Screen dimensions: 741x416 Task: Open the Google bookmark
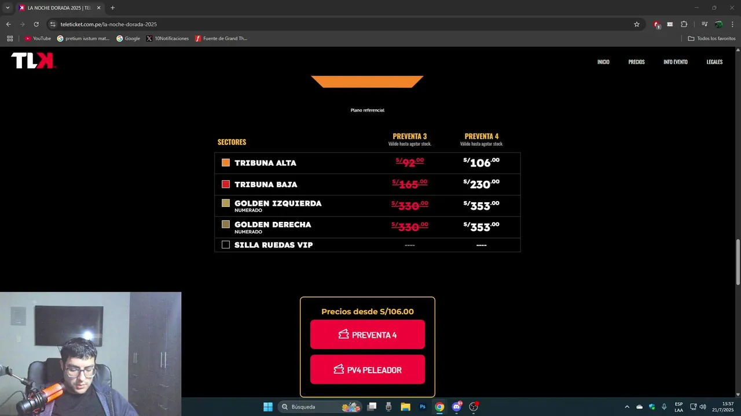(x=128, y=39)
